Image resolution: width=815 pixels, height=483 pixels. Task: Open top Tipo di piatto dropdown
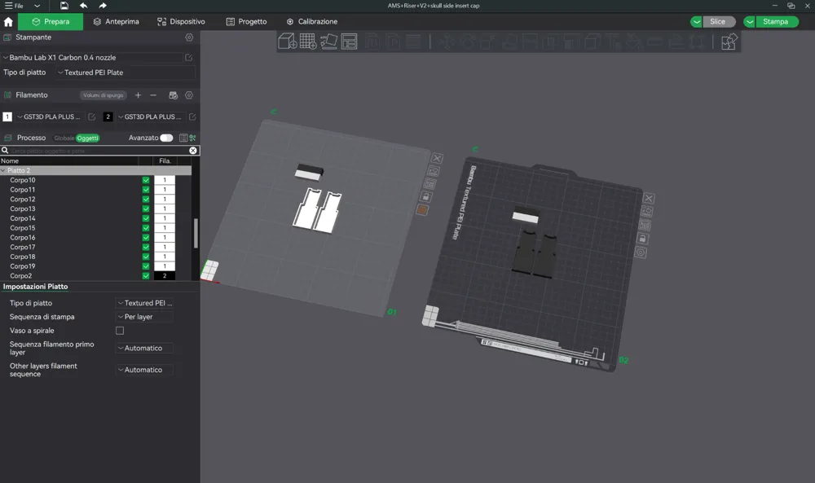pos(126,72)
